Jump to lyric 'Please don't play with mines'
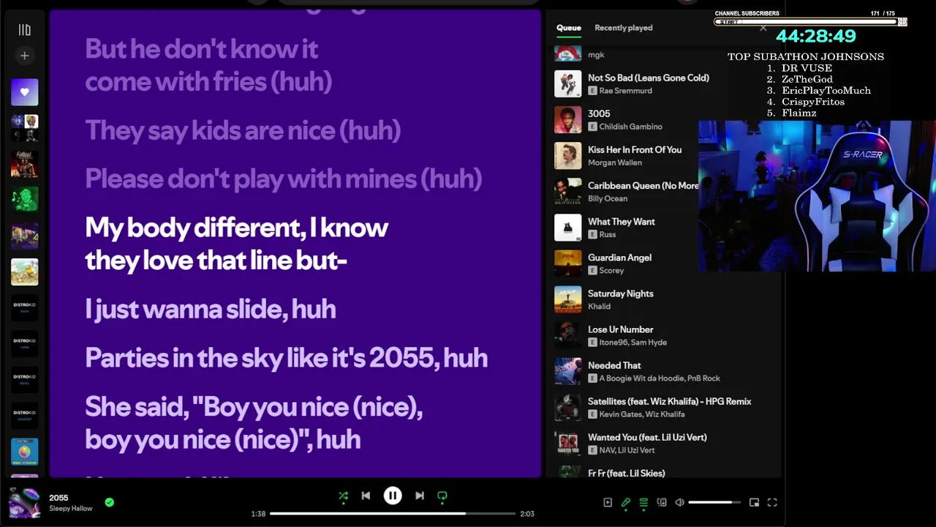 [x=284, y=179]
